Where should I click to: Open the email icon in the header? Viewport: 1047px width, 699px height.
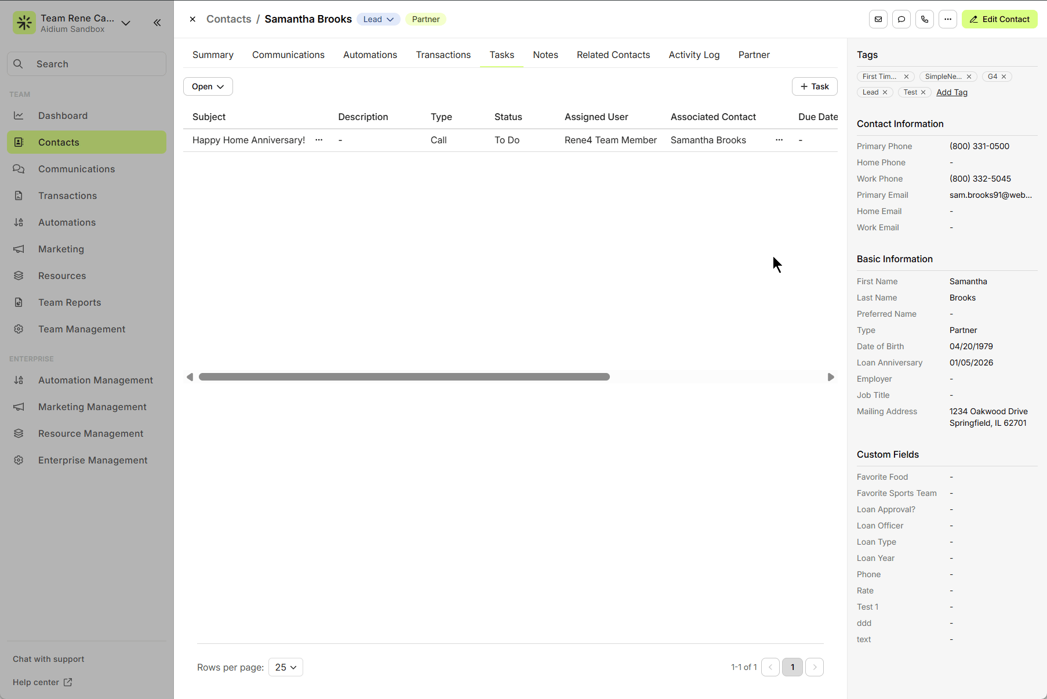tap(878, 19)
